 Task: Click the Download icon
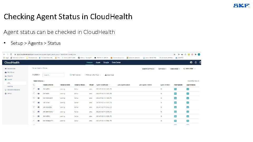click(x=106, y=75)
